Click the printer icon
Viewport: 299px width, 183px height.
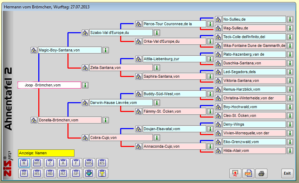(261, 173)
